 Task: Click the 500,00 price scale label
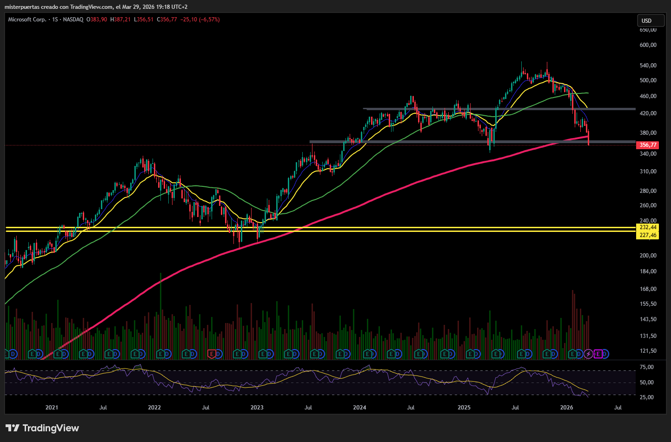point(648,80)
